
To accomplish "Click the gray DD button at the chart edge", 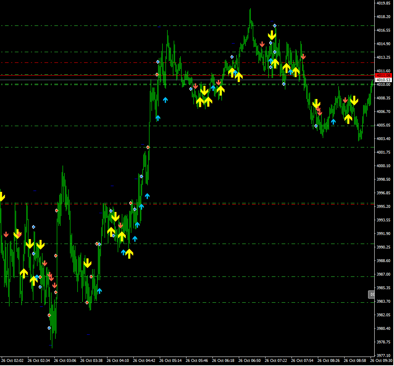I will click(371, 294).
